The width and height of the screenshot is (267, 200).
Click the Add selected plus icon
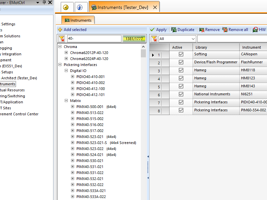(60, 30)
